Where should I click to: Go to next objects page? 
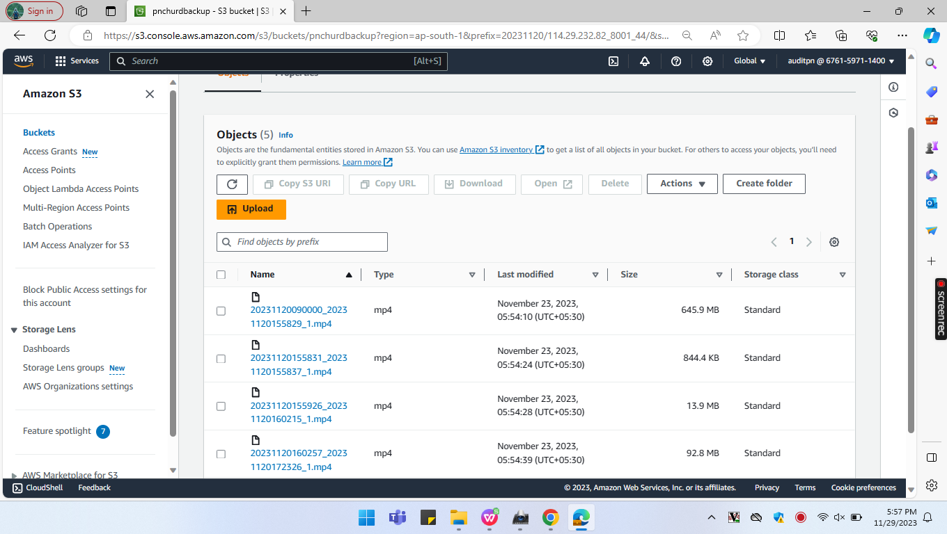pos(809,242)
